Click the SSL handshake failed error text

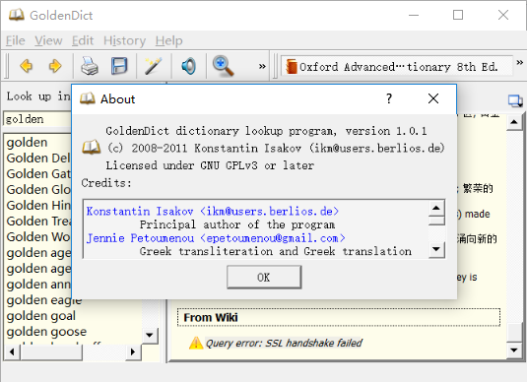284,343
